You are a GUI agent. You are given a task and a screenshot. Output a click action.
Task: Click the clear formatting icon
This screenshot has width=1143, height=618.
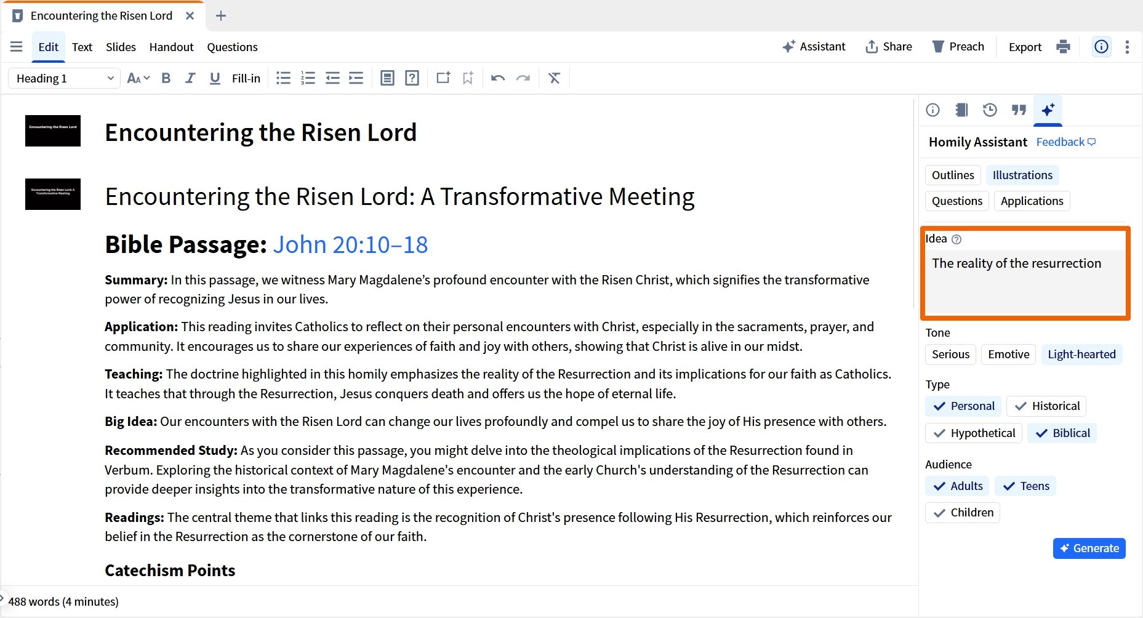click(x=555, y=78)
